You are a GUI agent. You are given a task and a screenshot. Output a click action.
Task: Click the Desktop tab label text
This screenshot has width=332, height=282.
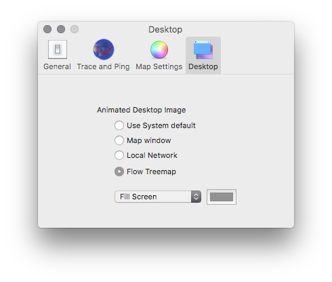pyautogui.click(x=203, y=66)
